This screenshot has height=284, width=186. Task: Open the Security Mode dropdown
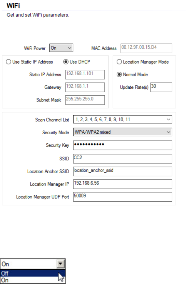click(123, 132)
